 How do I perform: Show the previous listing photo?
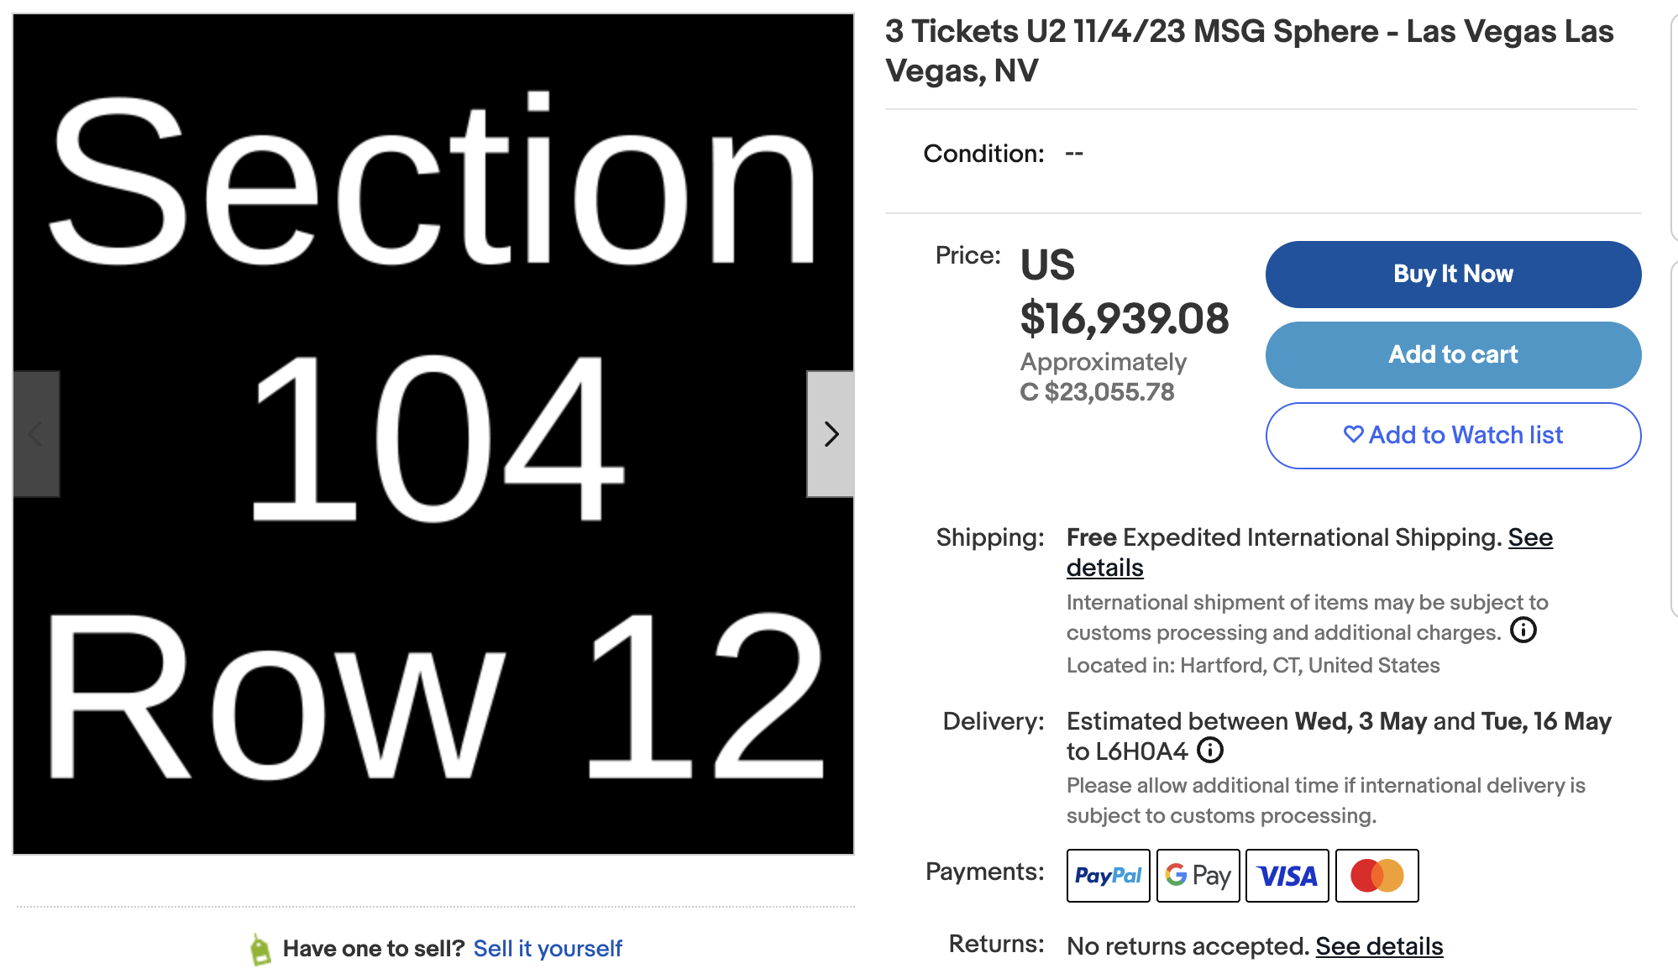tap(35, 435)
